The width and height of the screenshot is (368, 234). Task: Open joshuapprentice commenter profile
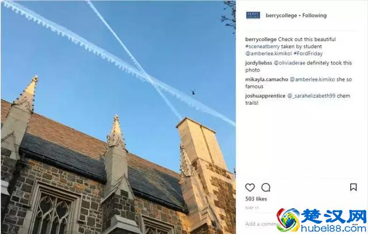click(265, 96)
